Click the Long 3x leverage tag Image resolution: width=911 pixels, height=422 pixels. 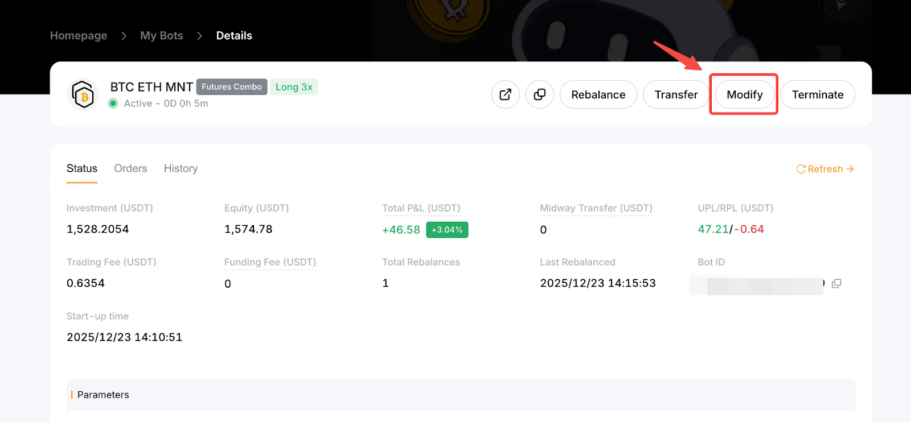coord(294,87)
